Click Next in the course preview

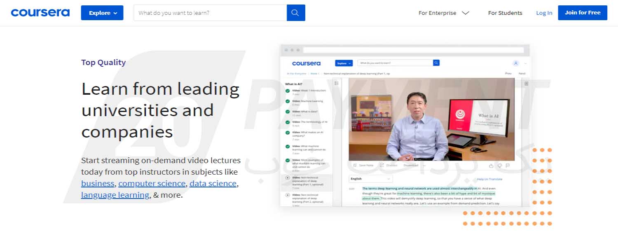[x=522, y=74]
